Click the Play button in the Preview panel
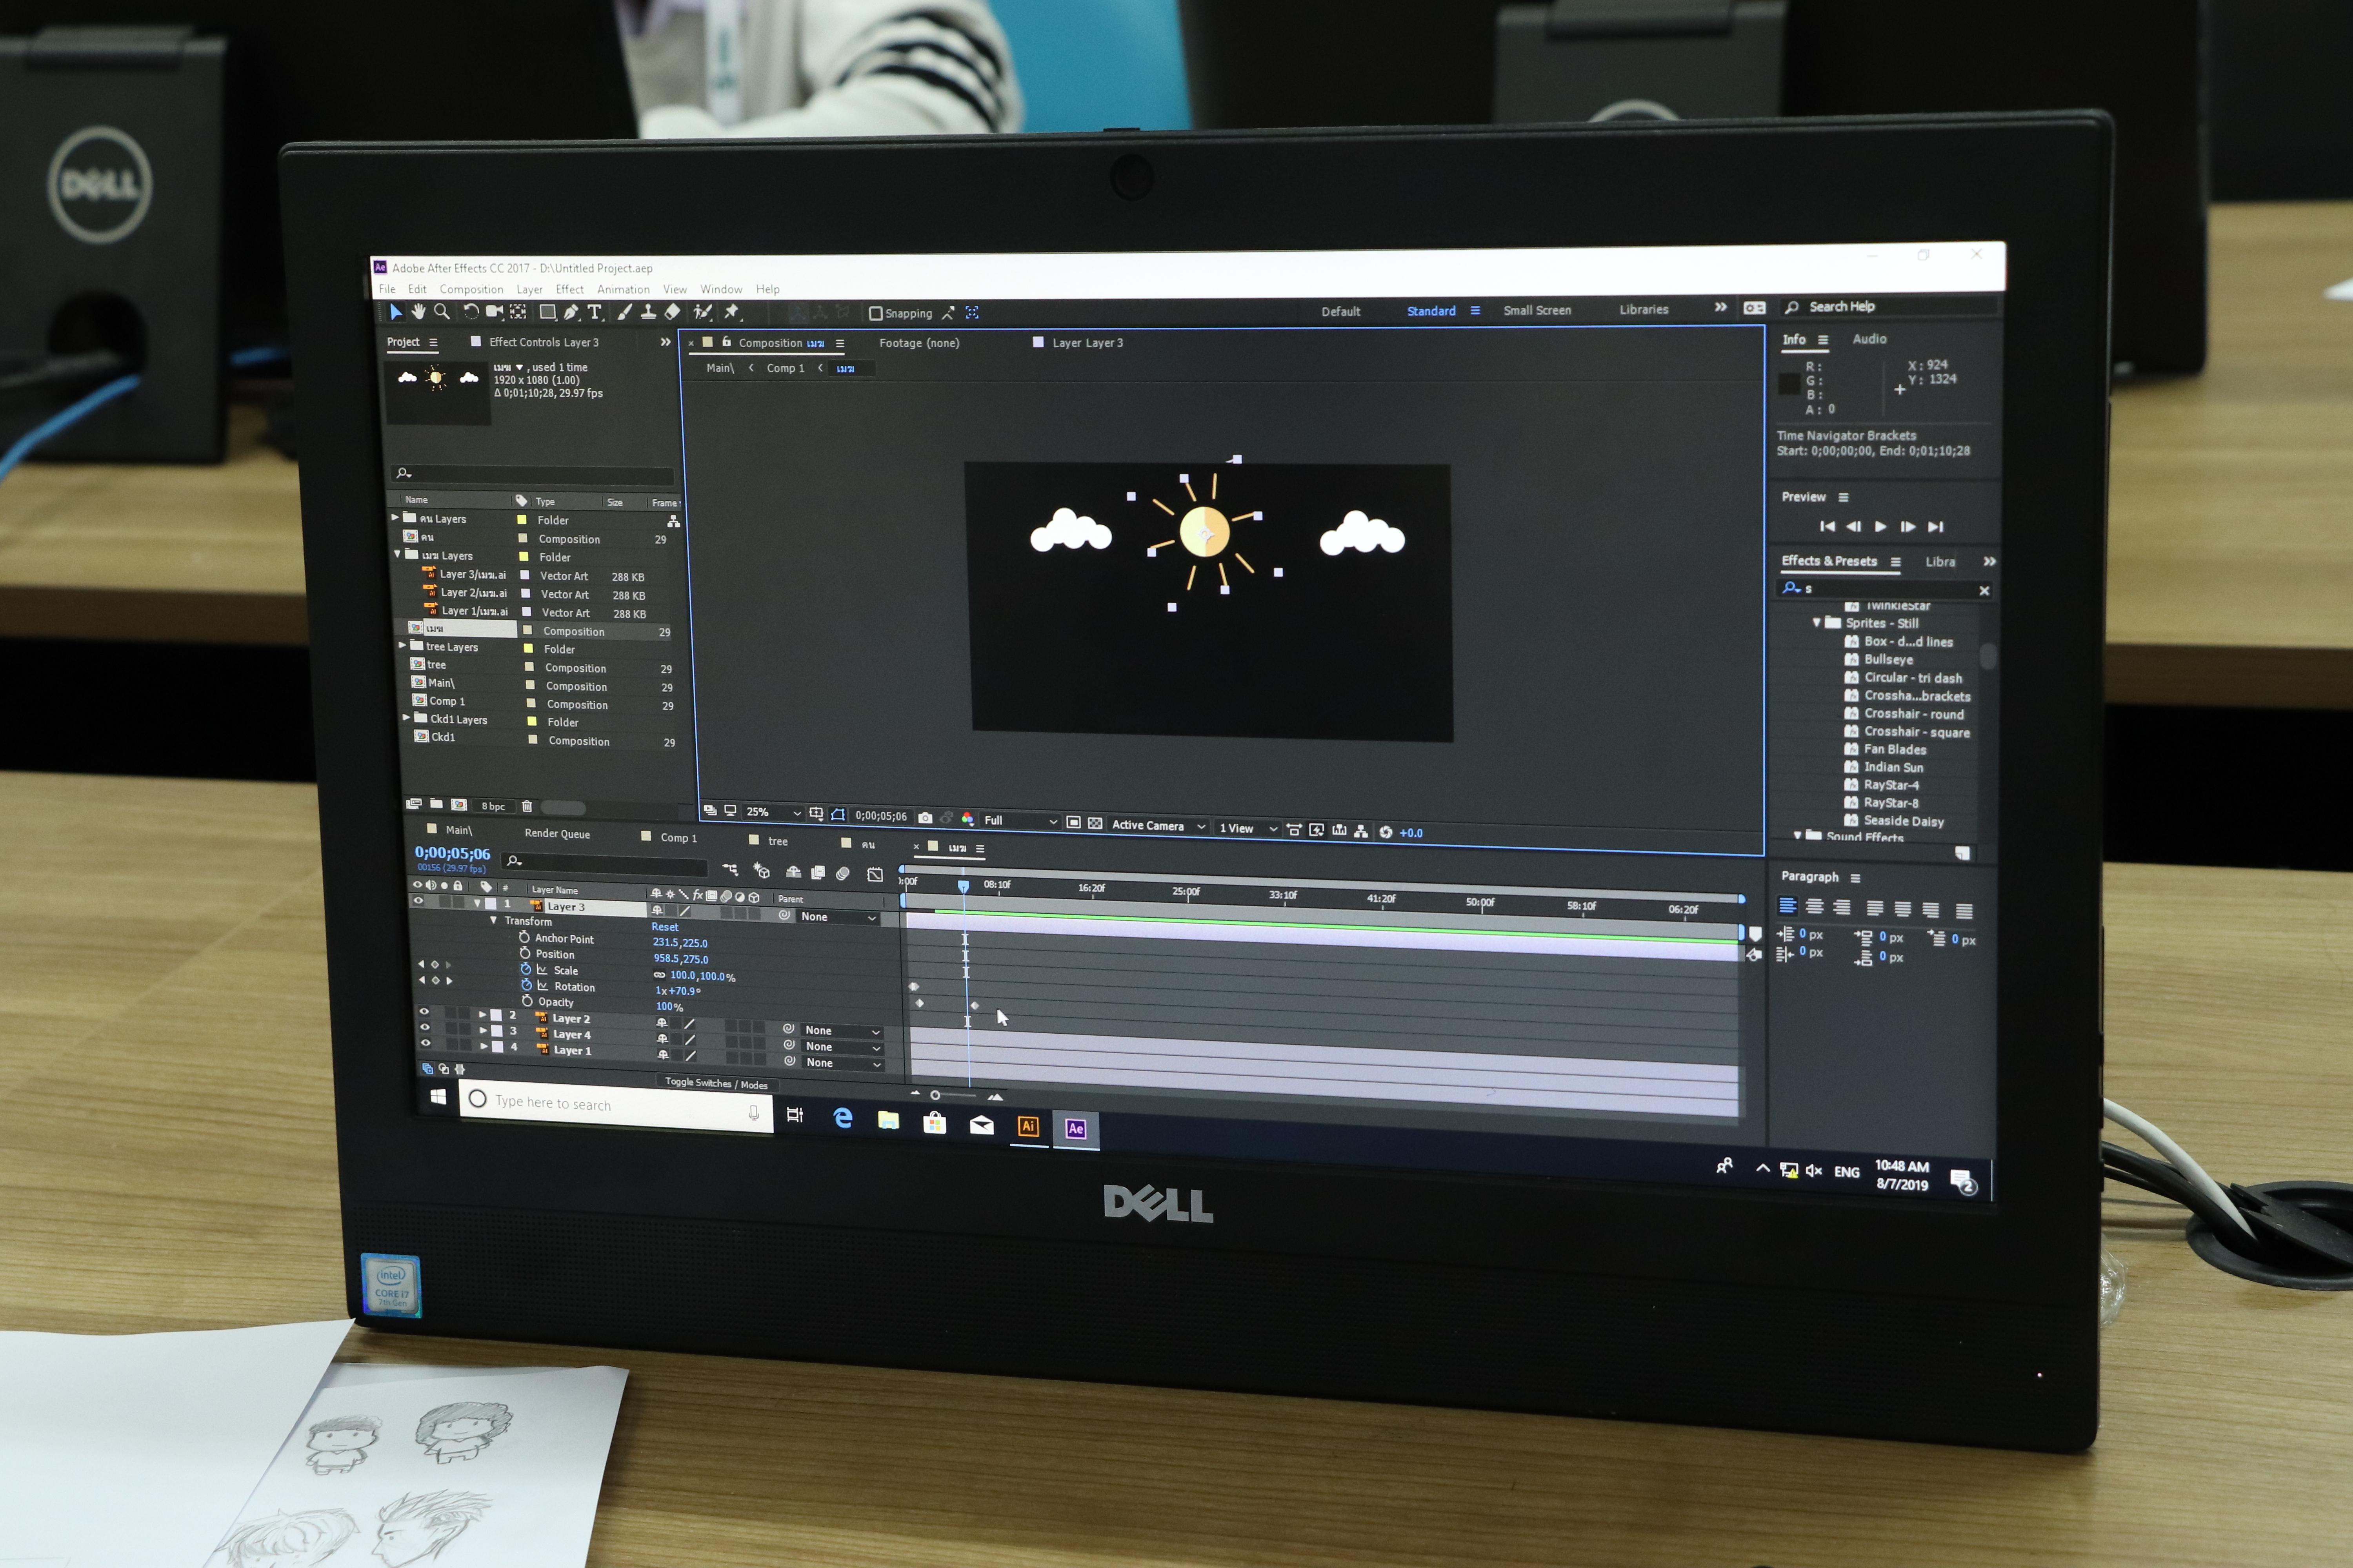Screen dimensions: 2353x1568 click(x=1881, y=526)
